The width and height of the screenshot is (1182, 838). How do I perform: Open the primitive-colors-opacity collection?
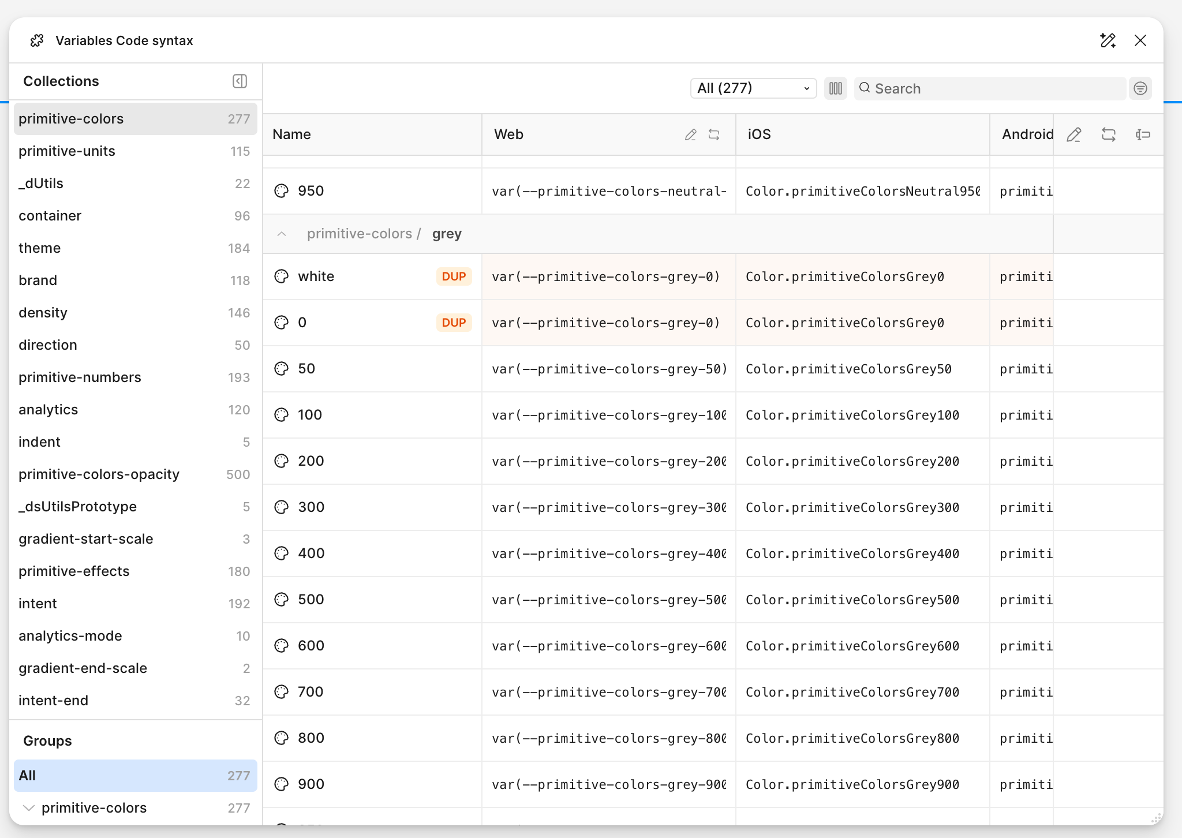[136, 474]
